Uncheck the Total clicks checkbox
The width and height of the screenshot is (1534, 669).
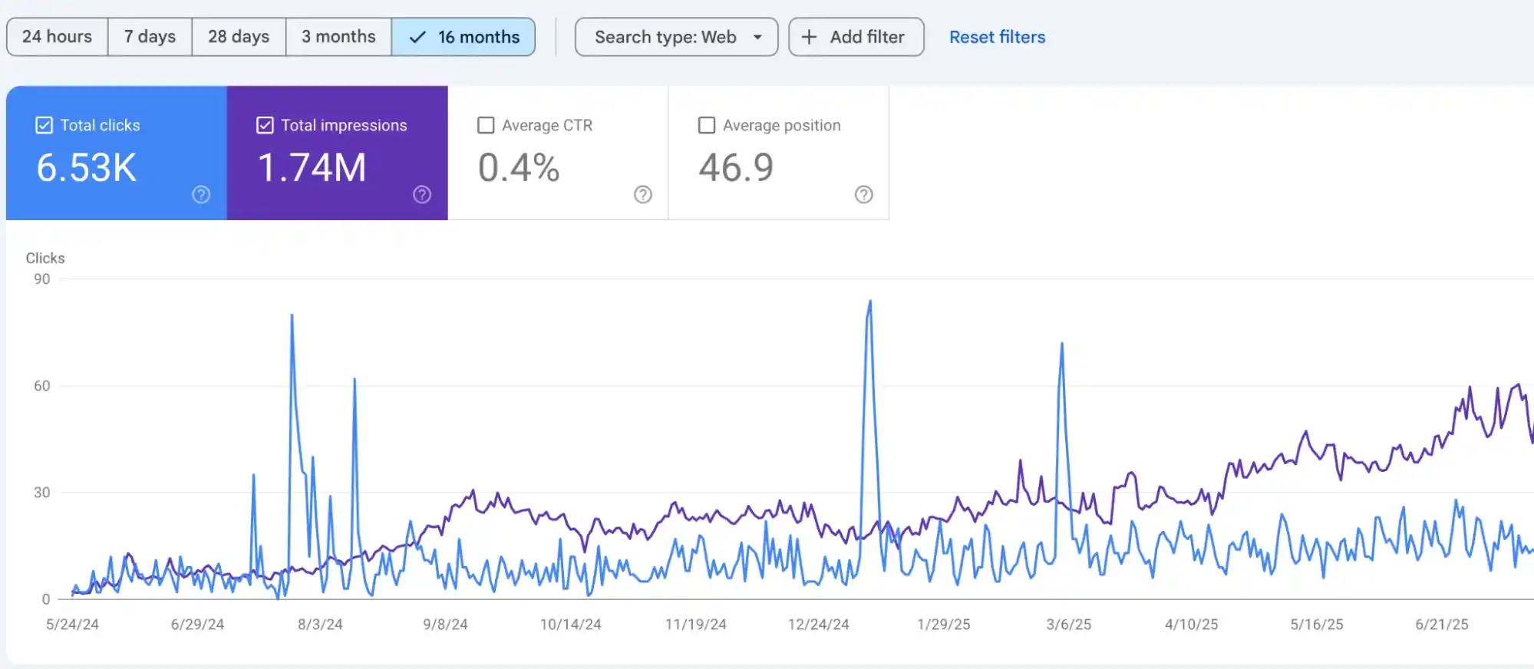point(45,125)
